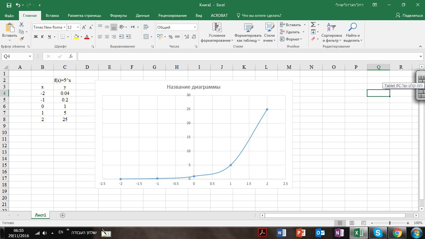Click the percent style icon
The height and width of the screenshot is (239, 425).
[x=170, y=37]
